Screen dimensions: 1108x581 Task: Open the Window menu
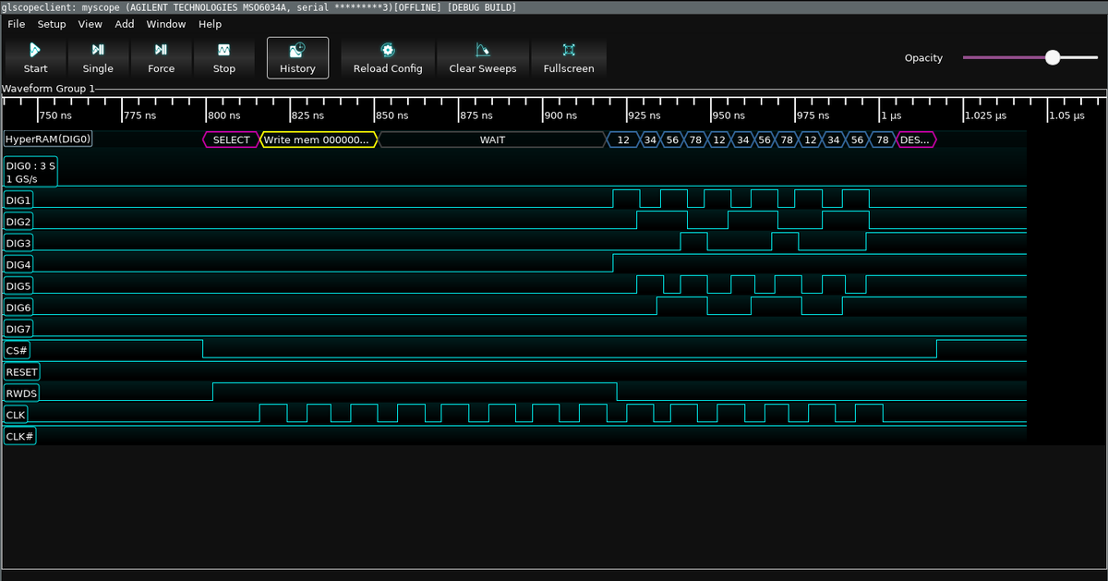point(166,24)
